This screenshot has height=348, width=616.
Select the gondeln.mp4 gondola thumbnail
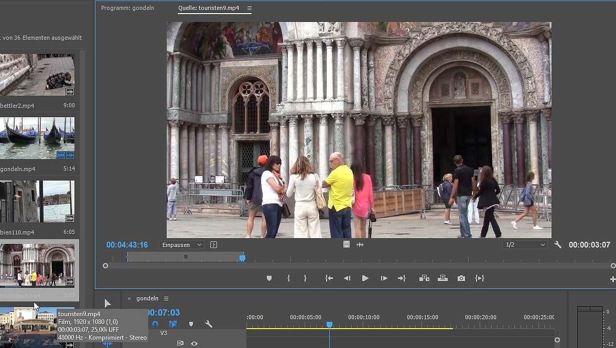click(x=37, y=138)
